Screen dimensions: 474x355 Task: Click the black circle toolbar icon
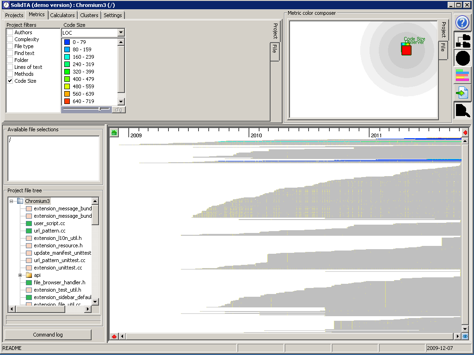462,58
